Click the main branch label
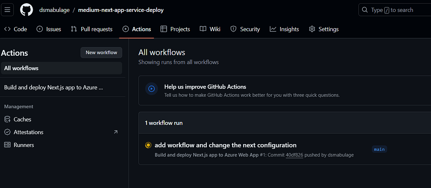431x188 pixels. pyautogui.click(x=379, y=149)
